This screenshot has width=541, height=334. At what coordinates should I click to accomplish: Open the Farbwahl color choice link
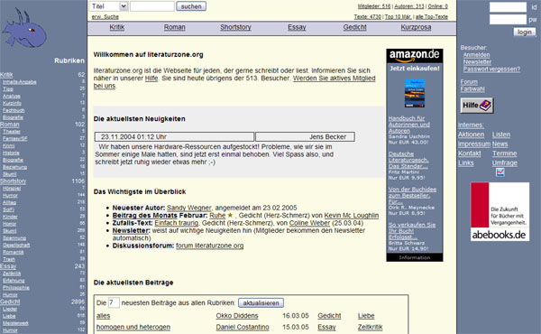point(472,89)
